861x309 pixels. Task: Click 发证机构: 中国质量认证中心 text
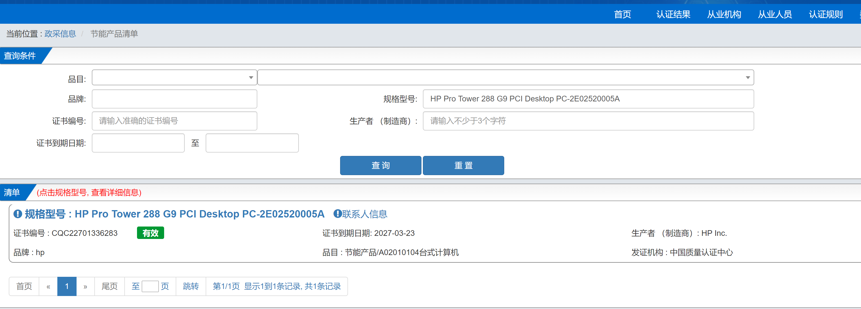click(x=682, y=252)
